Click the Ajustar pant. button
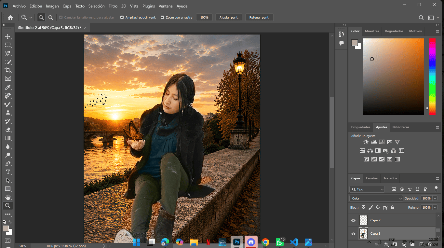Image resolution: width=444 pixels, height=248 pixels. tap(229, 18)
